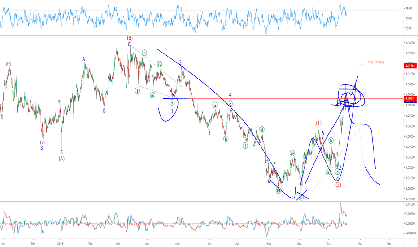Image resolution: width=418 pixels, height=247 pixels.
Task: Click the purple (iv) wave label
Action: point(9,64)
